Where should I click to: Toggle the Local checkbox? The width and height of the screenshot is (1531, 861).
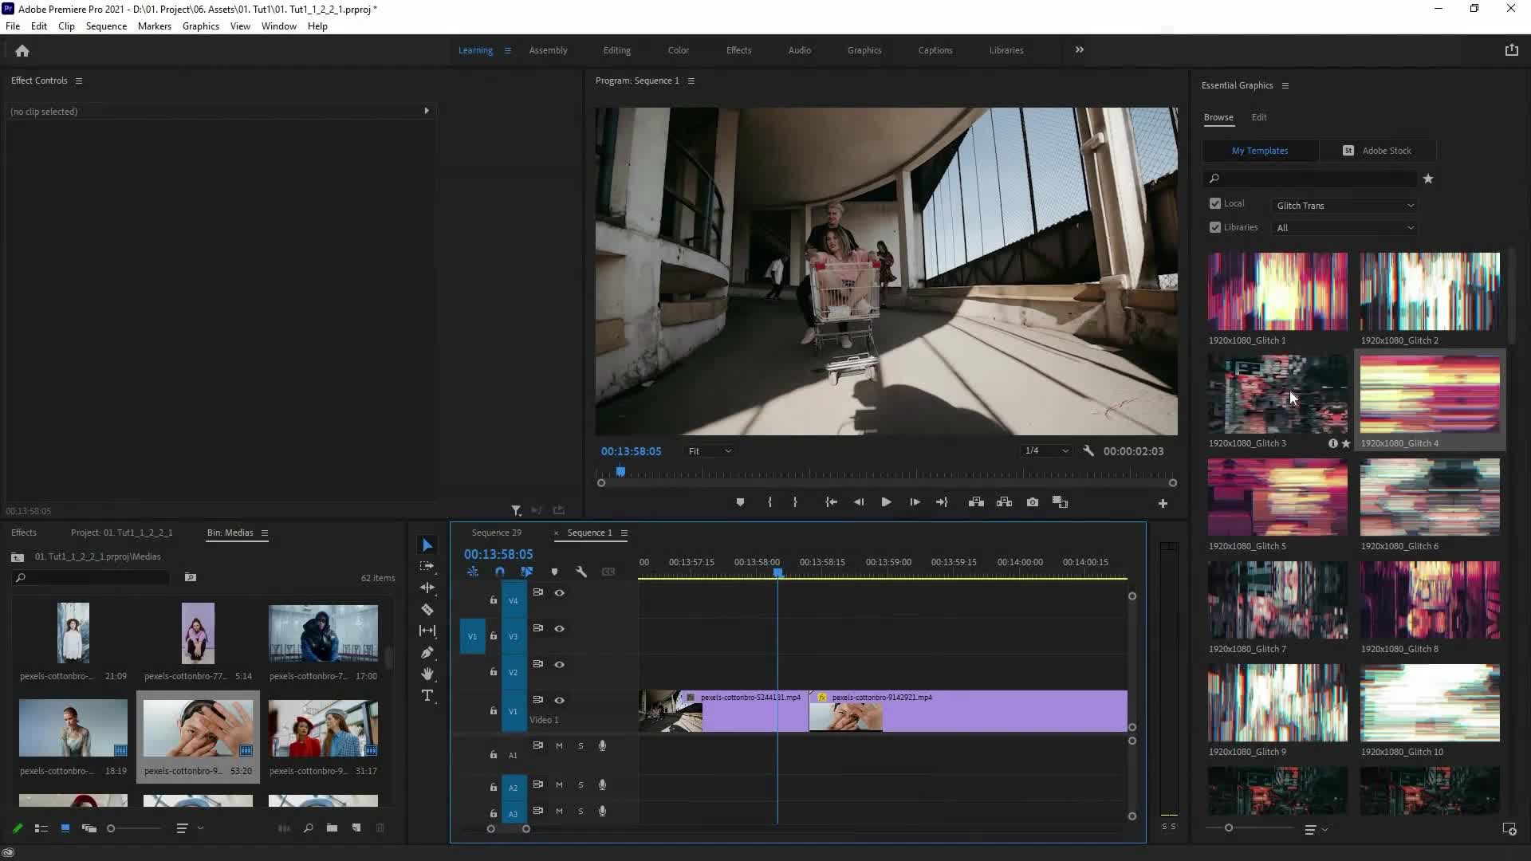pos(1215,204)
